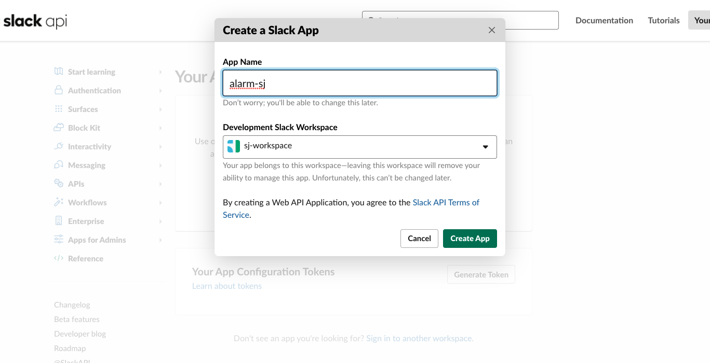Expand the Workflows section arrow

(160, 203)
